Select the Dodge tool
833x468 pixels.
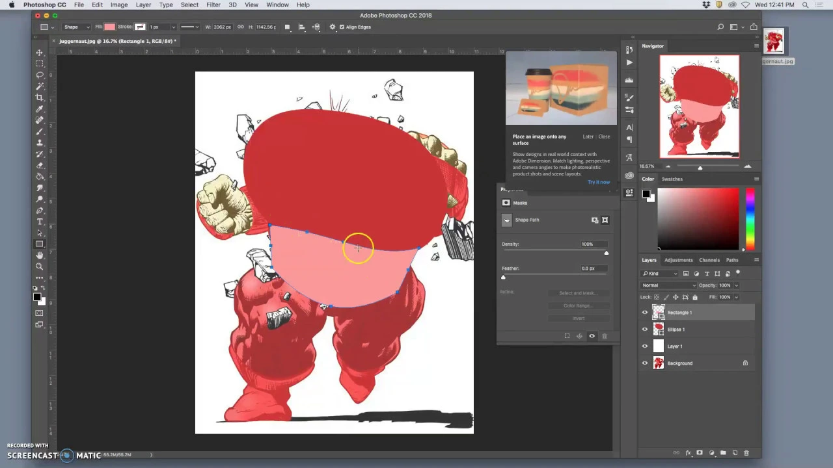[40, 199]
